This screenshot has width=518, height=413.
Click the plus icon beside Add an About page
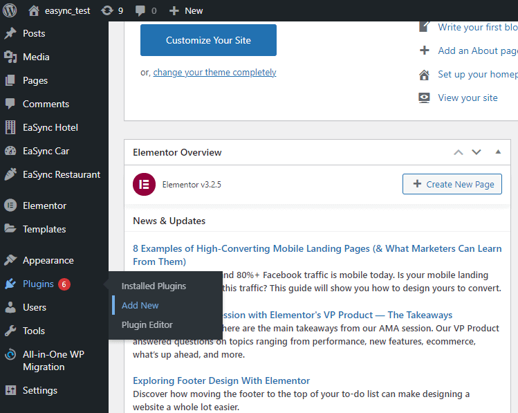tap(424, 51)
